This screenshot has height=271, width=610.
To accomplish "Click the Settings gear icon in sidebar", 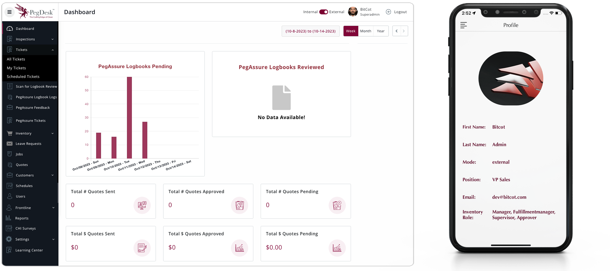I will pos(9,239).
